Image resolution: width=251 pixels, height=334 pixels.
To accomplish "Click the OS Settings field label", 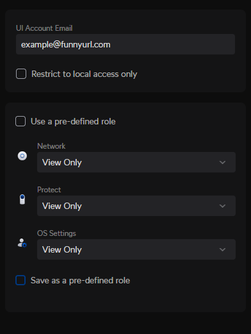I will tap(56, 233).
